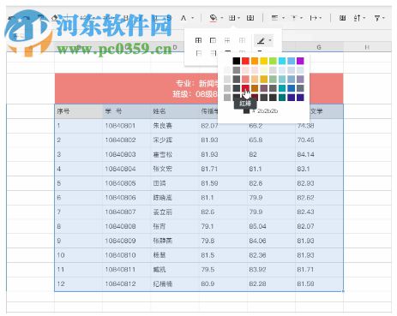397x316 pixels.
Task: Pick the cyan top-row swatch
Action: tap(282, 61)
